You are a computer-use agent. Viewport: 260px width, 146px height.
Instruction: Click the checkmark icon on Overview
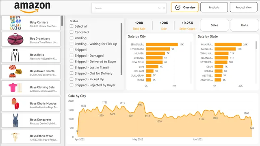click(x=178, y=7)
